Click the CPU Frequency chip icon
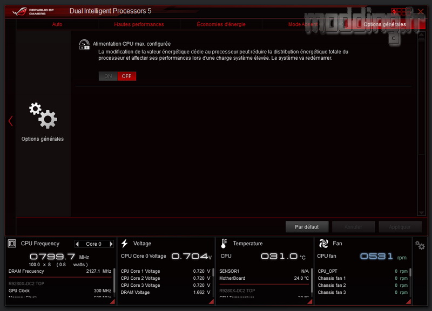 click(x=12, y=243)
